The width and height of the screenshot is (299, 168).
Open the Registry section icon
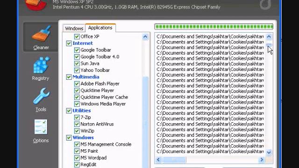[41, 65]
